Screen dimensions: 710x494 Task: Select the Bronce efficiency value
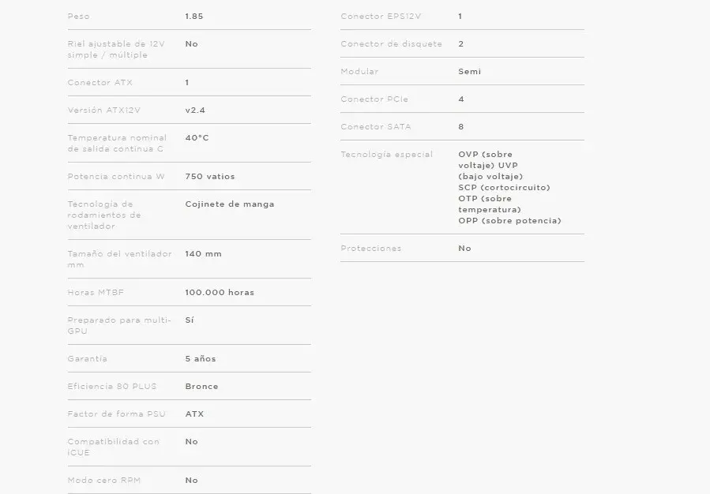(x=201, y=386)
